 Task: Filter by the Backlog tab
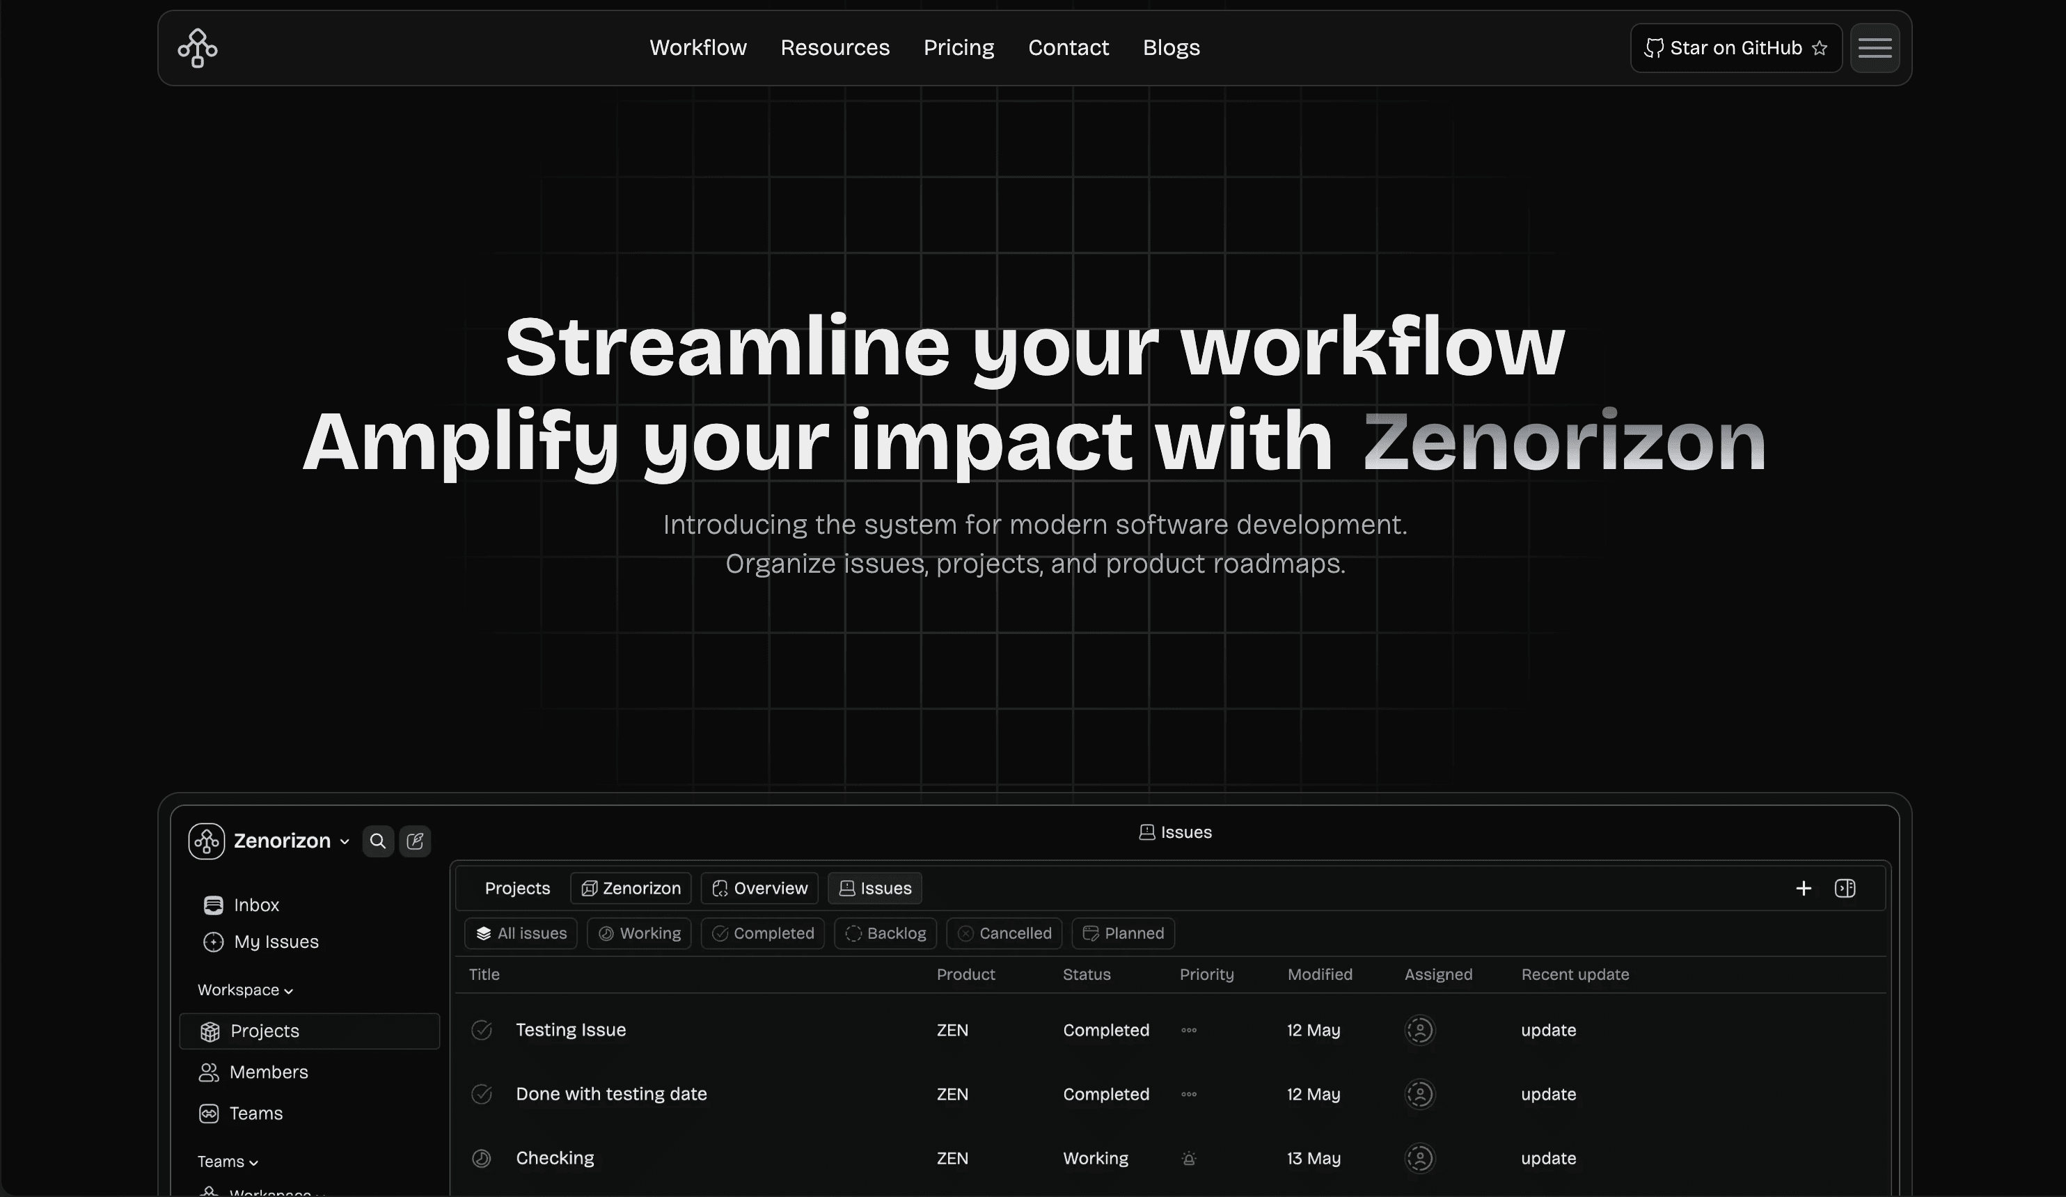(x=885, y=933)
